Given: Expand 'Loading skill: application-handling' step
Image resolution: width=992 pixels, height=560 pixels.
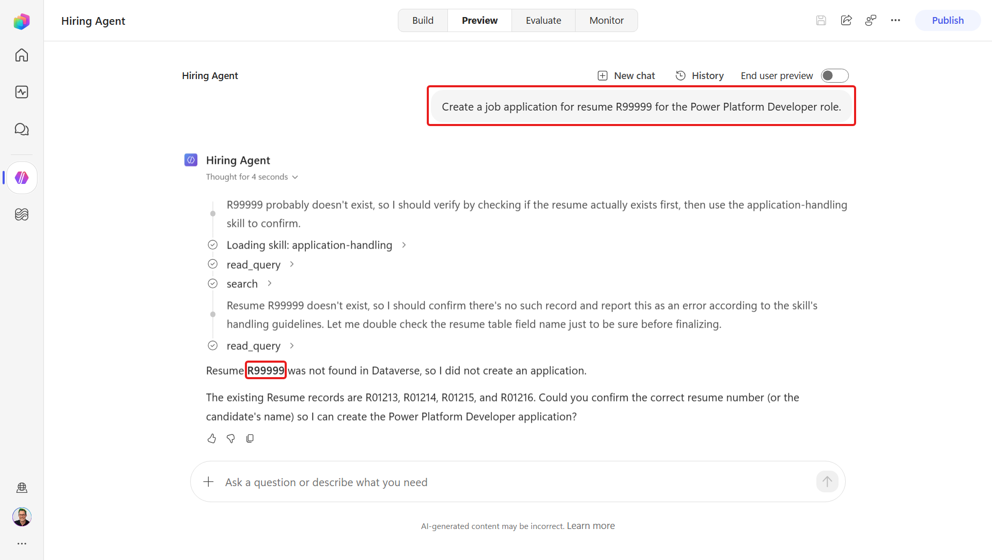Looking at the screenshot, I should pos(317,245).
